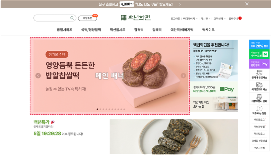This screenshot has height=155, width=272.
Task: Select the first banner pagination dot
Action: (x=97, y=109)
